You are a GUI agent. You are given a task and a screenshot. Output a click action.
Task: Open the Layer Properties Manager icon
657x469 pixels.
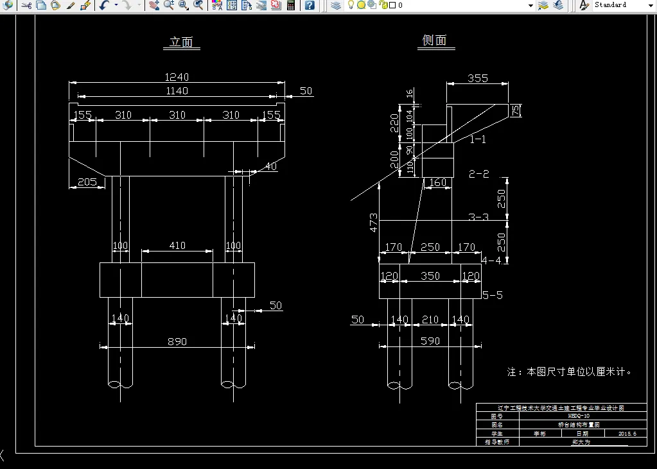point(336,5)
